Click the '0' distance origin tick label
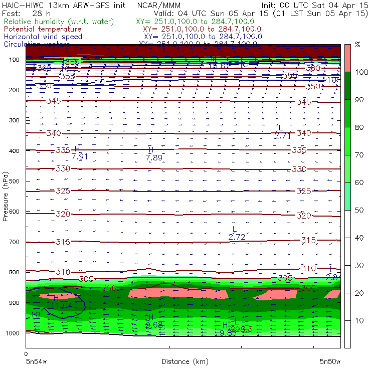The image size is (371, 371). tap(26, 354)
